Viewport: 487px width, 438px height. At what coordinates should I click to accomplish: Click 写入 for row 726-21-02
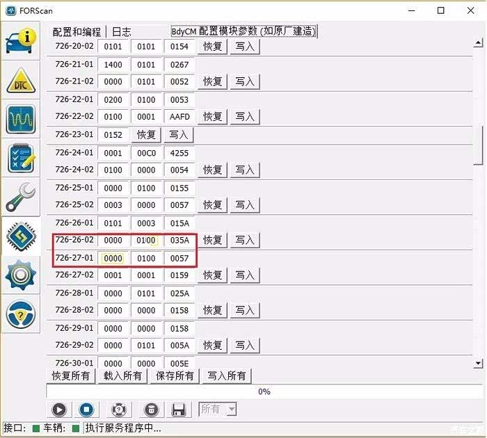click(x=245, y=81)
